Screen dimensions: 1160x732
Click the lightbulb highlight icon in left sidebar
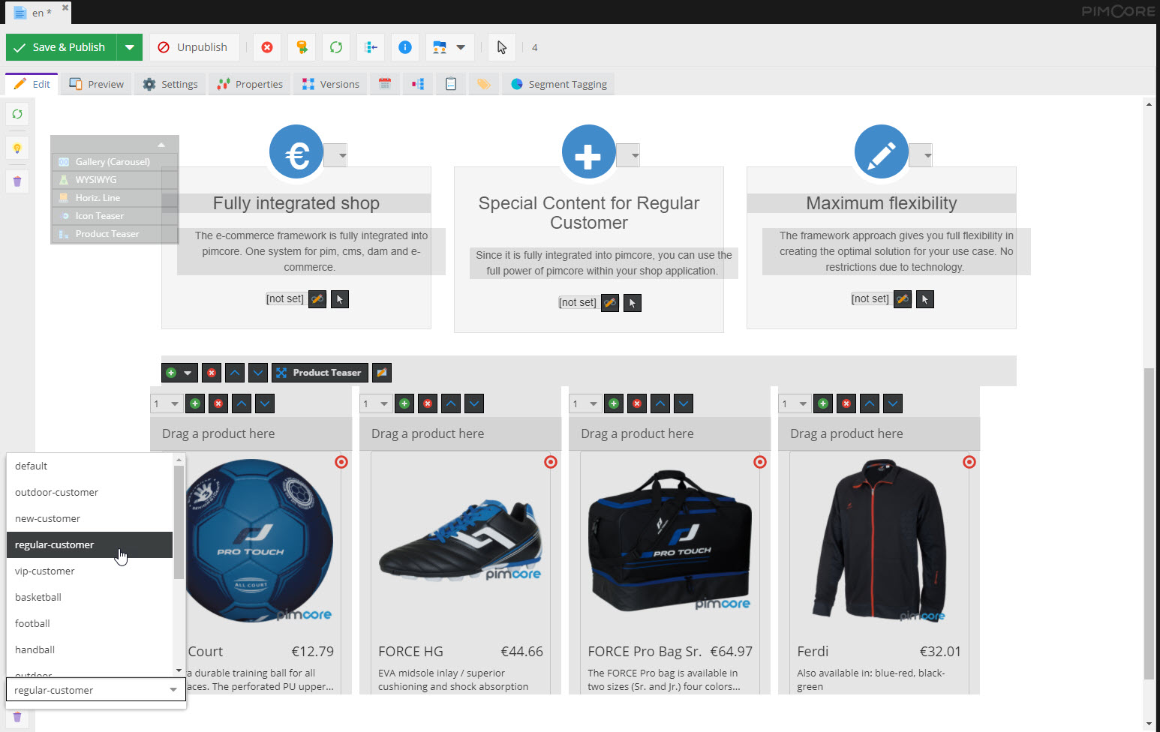click(17, 148)
